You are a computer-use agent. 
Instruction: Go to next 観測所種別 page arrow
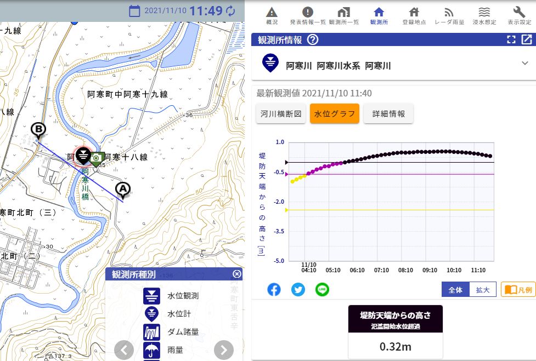pyautogui.click(x=224, y=349)
